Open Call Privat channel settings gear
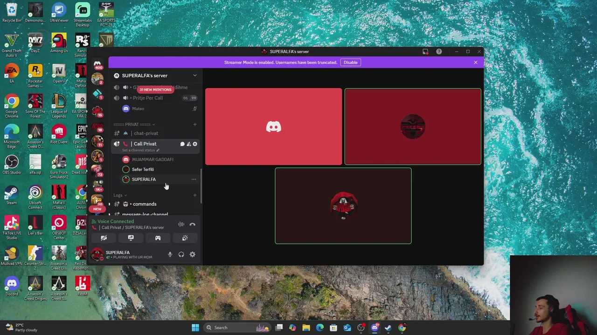 point(195,144)
